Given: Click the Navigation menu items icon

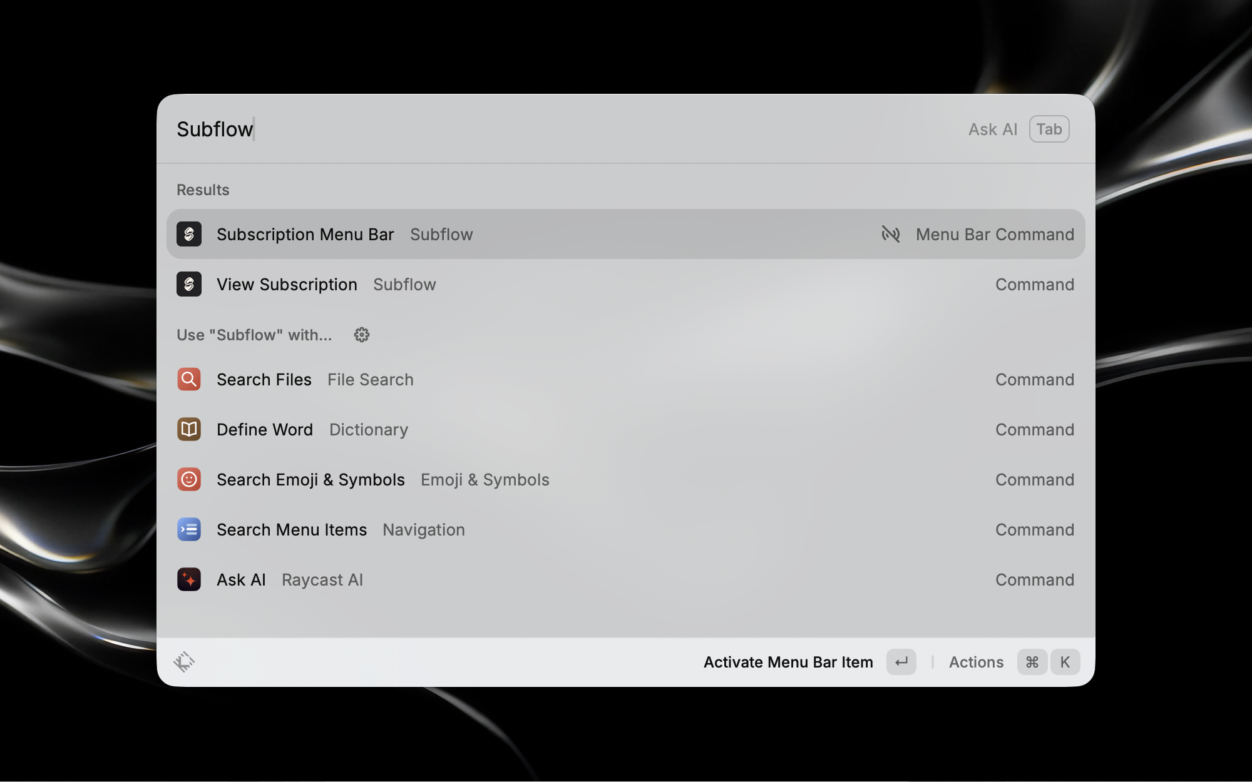Looking at the screenshot, I should [189, 529].
